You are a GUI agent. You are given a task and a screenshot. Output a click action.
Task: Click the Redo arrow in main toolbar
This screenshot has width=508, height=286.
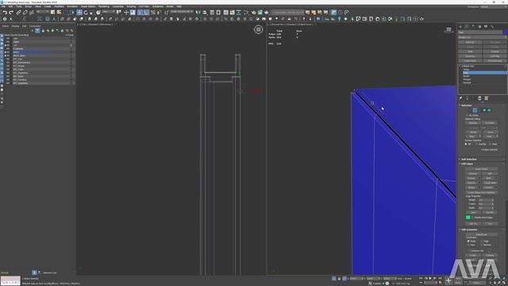(11, 13)
